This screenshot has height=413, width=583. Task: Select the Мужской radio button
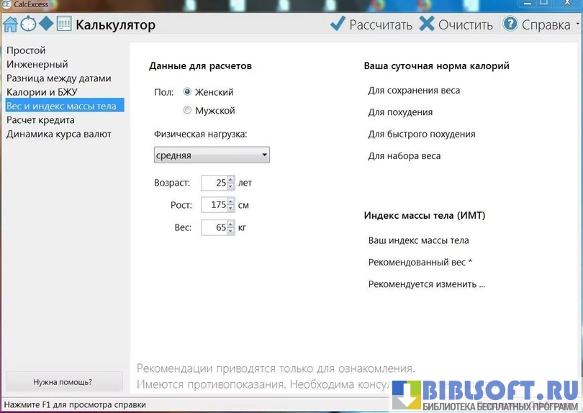pos(187,111)
